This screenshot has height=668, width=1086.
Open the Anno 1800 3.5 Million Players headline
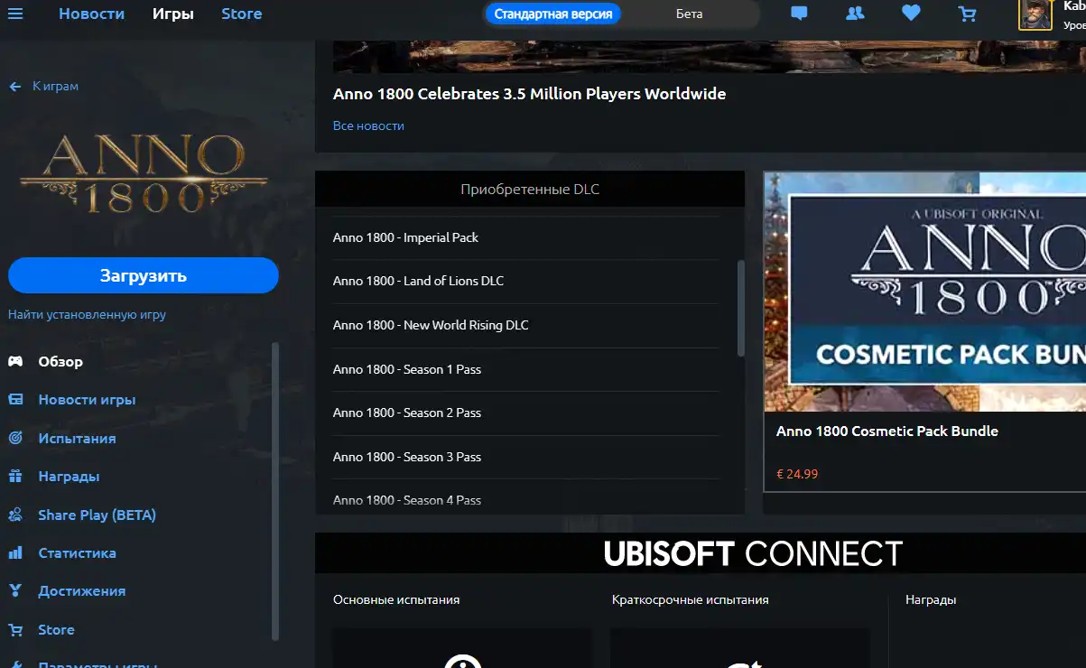click(529, 94)
